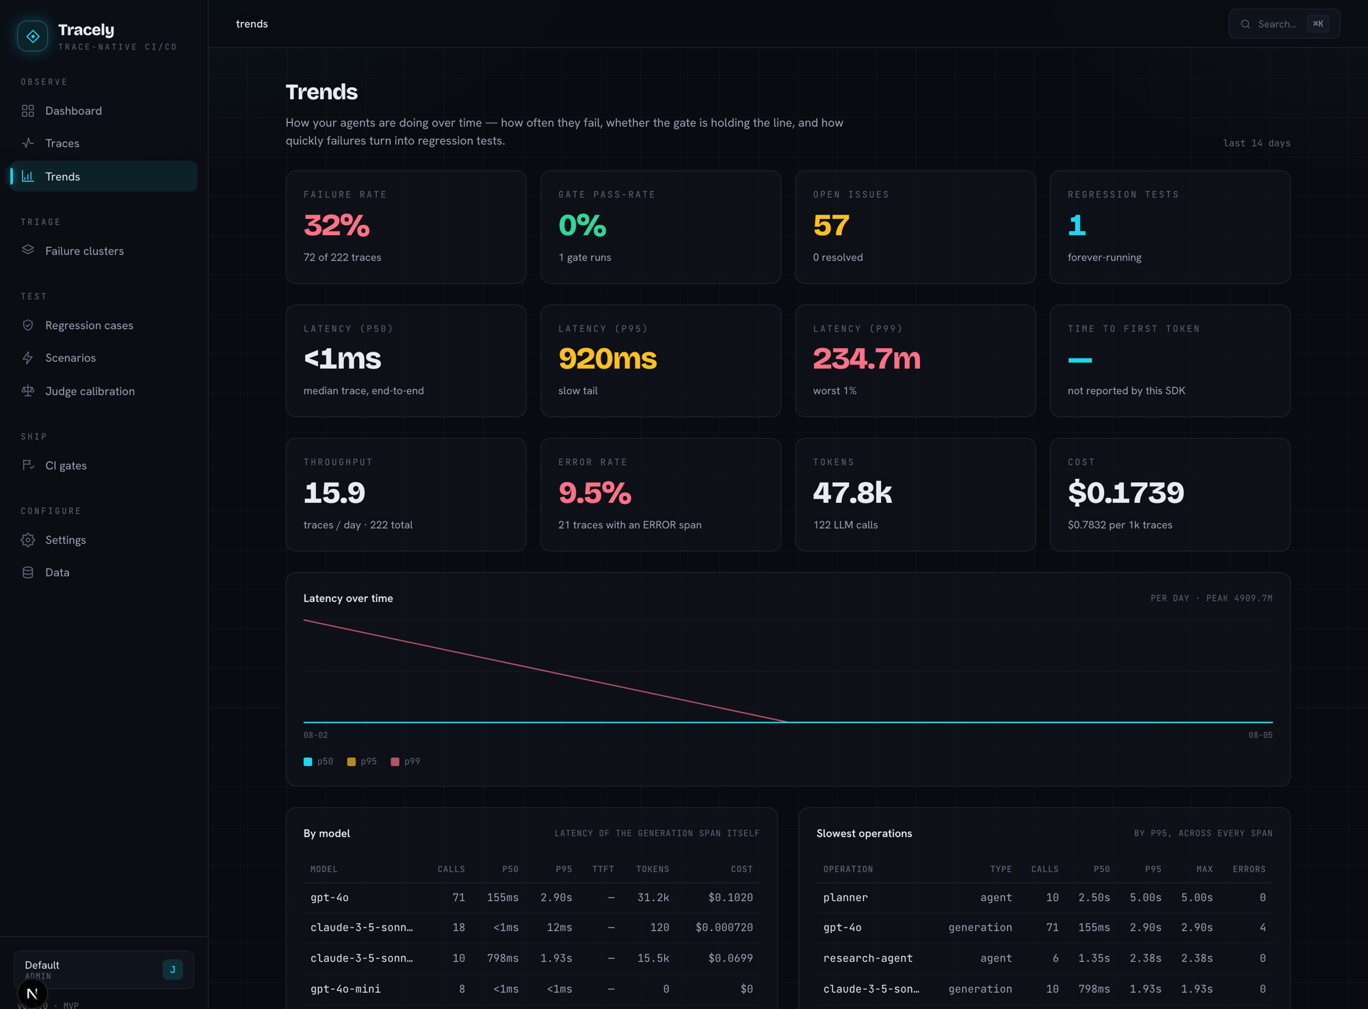Click the p95 legend swatch

[352, 761]
